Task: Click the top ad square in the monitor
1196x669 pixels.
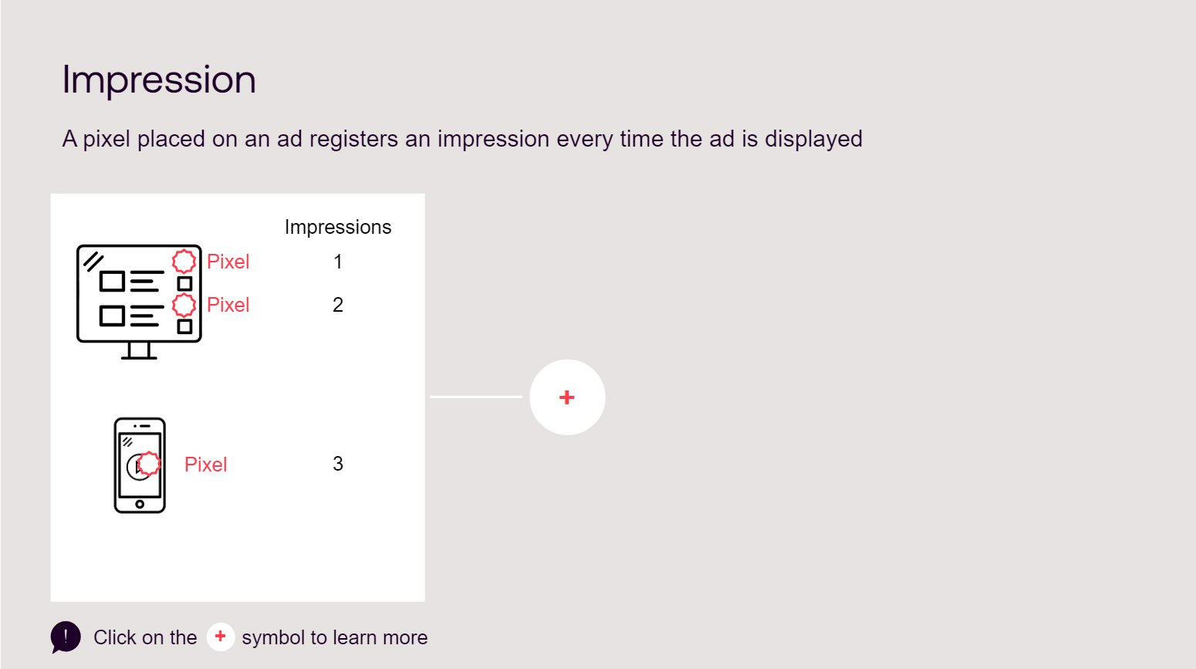Action: pyautogui.click(x=112, y=281)
